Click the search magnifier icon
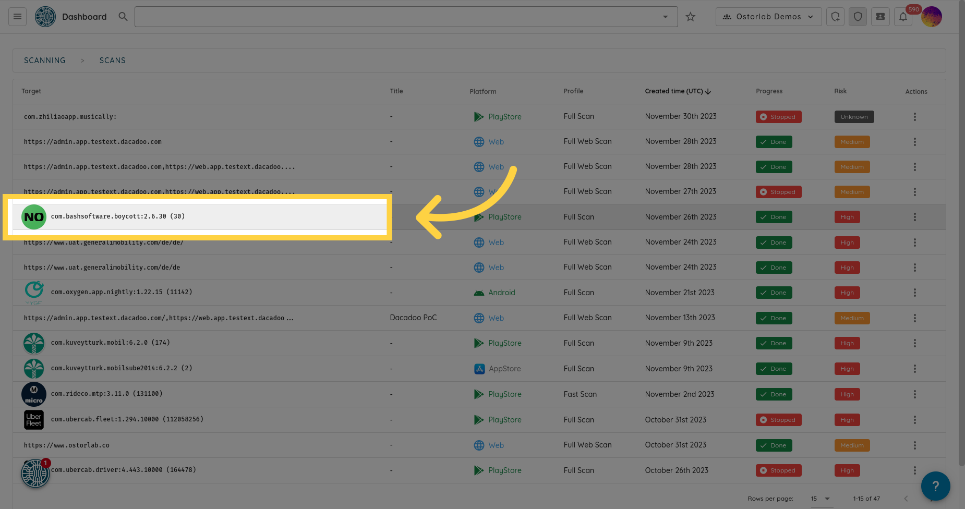 click(x=123, y=17)
